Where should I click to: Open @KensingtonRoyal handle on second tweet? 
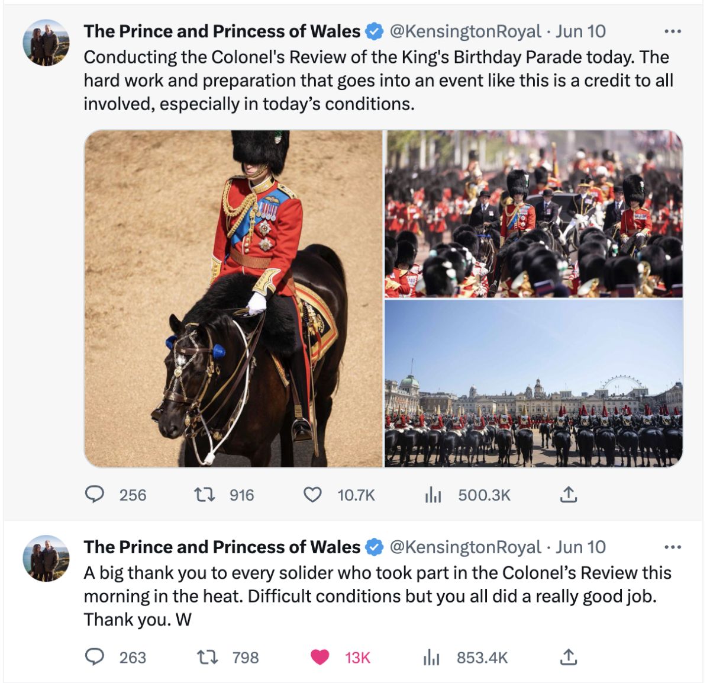tap(465, 547)
